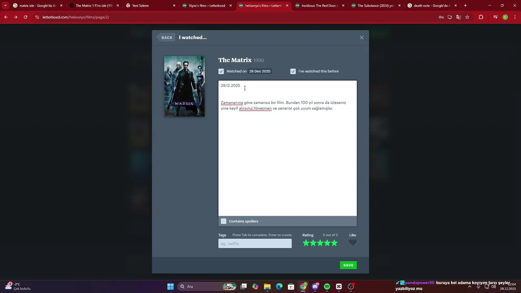Viewport: 521px width, 293px height.
Task: Reload the page
Action: 25,17
